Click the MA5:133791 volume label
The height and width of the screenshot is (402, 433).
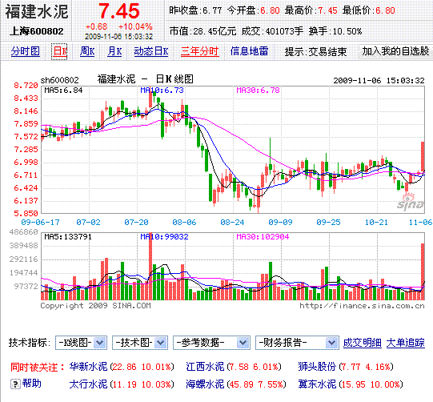68,237
